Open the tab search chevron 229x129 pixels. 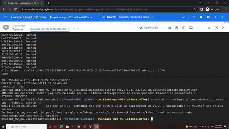[x=200, y=3]
